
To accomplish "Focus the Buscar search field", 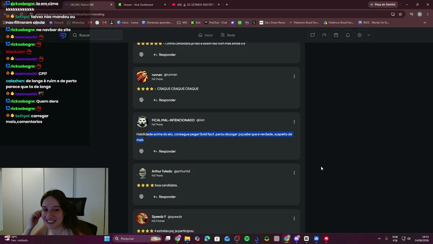I will [96, 35].
